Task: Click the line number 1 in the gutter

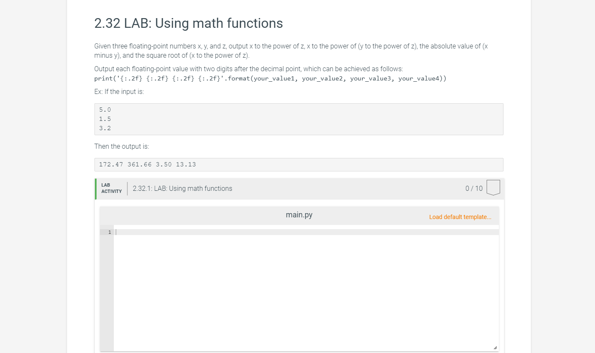Action: pyautogui.click(x=109, y=232)
